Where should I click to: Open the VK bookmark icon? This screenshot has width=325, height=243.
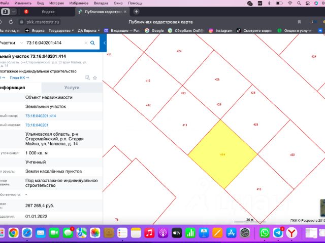[x=320, y=30]
